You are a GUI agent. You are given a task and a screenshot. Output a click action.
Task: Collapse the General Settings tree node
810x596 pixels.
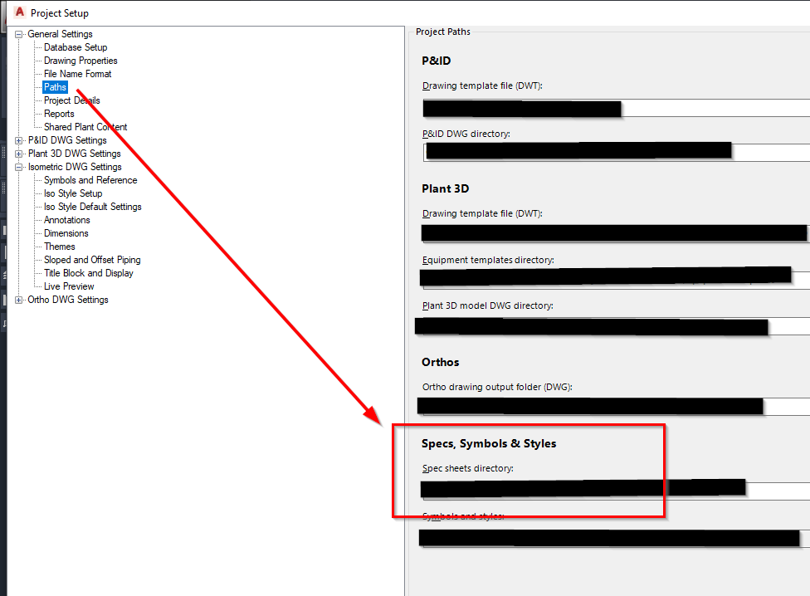pyautogui.click(x=18, y=33)
